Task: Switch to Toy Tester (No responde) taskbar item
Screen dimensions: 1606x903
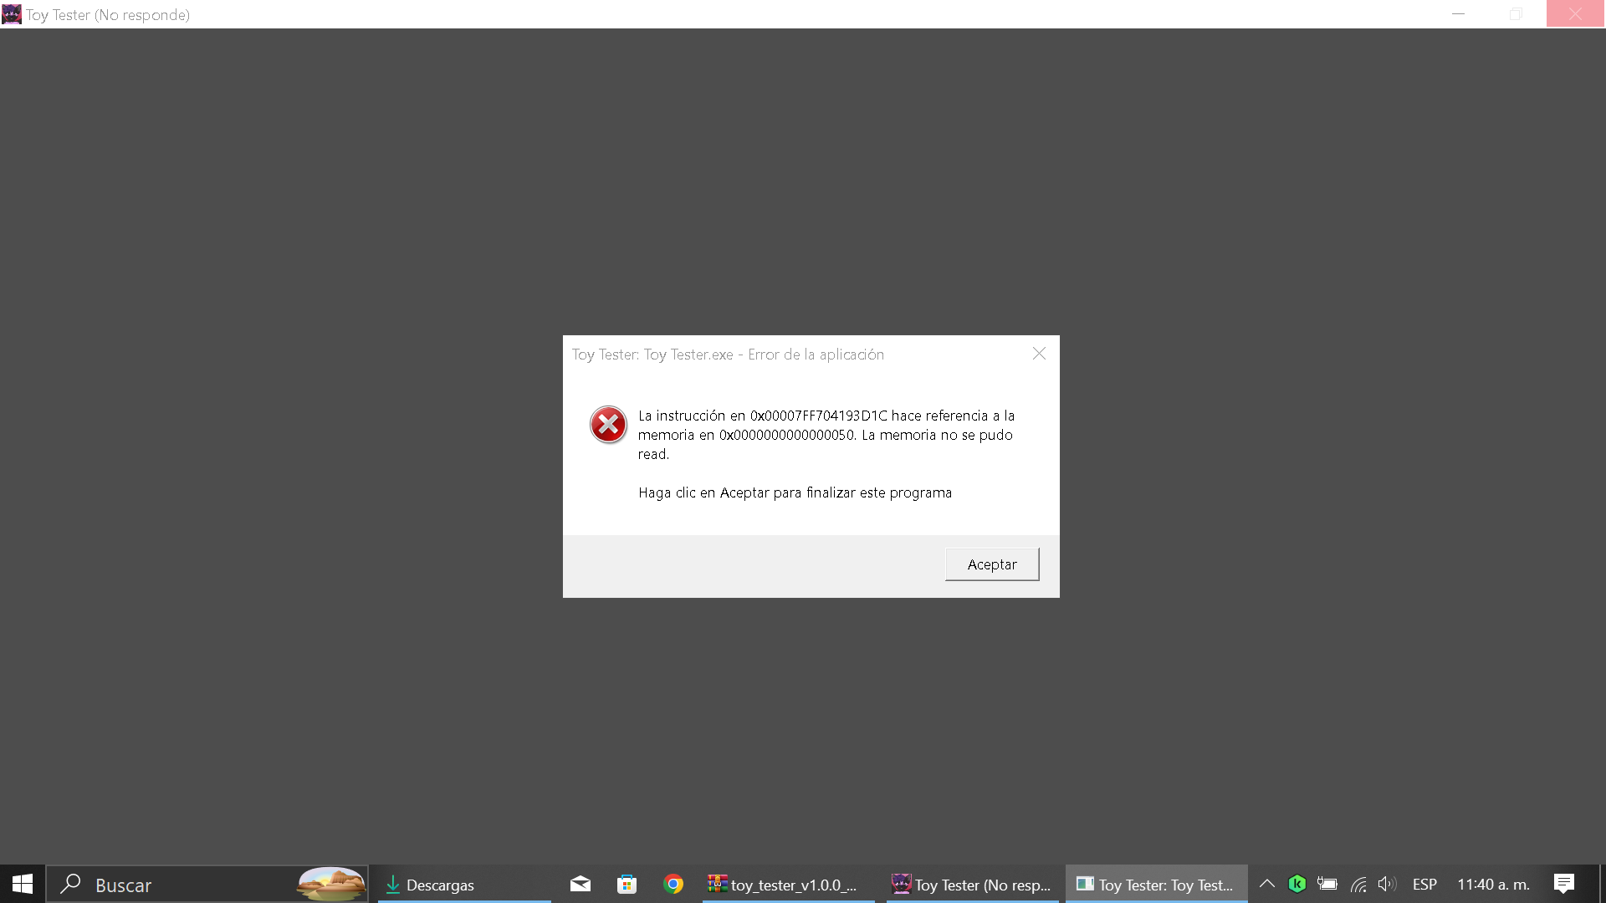Action: 972,885
